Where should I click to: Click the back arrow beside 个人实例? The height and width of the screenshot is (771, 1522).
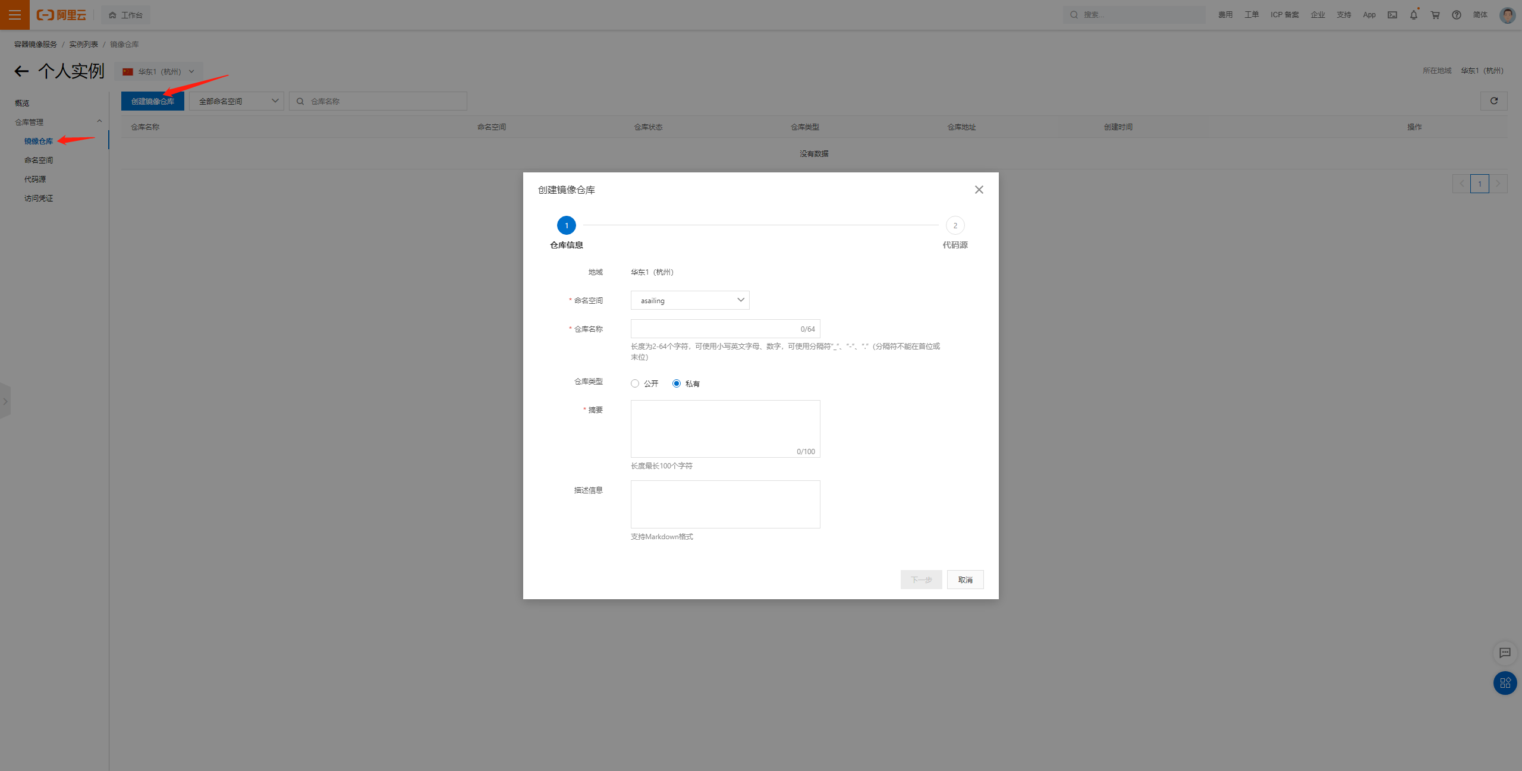tap(21, 71)
